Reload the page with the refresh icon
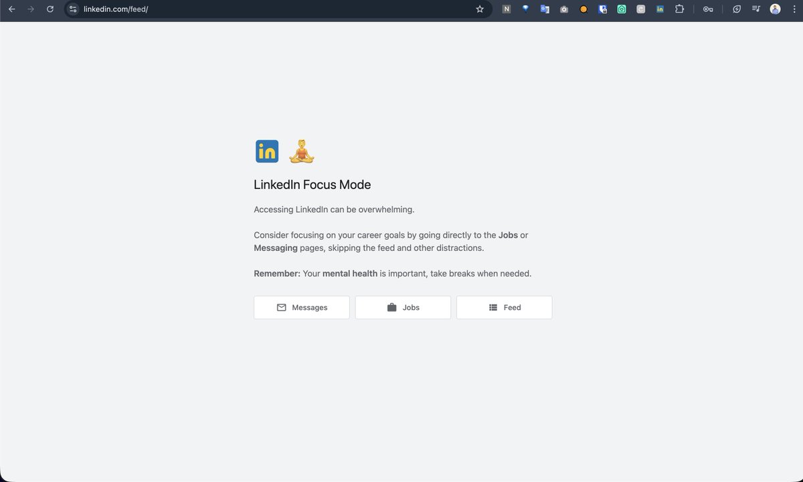This screenshot has width=803, height=482. 50,9
